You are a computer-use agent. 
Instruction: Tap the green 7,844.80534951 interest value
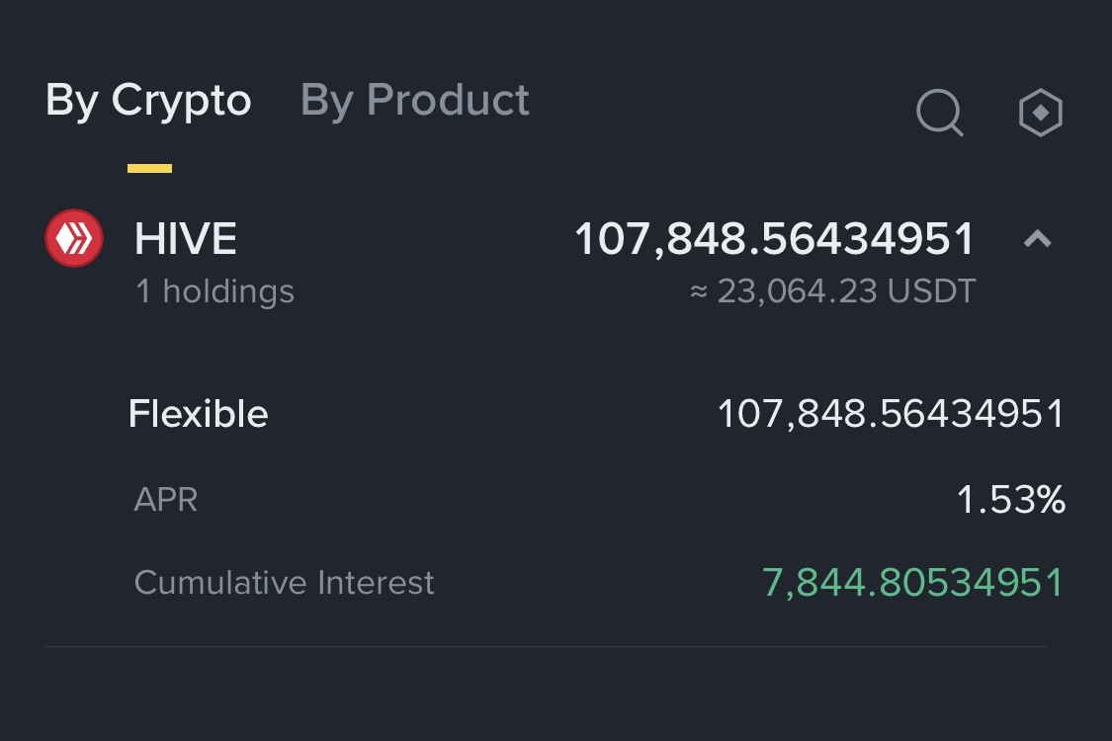[913, 583]
